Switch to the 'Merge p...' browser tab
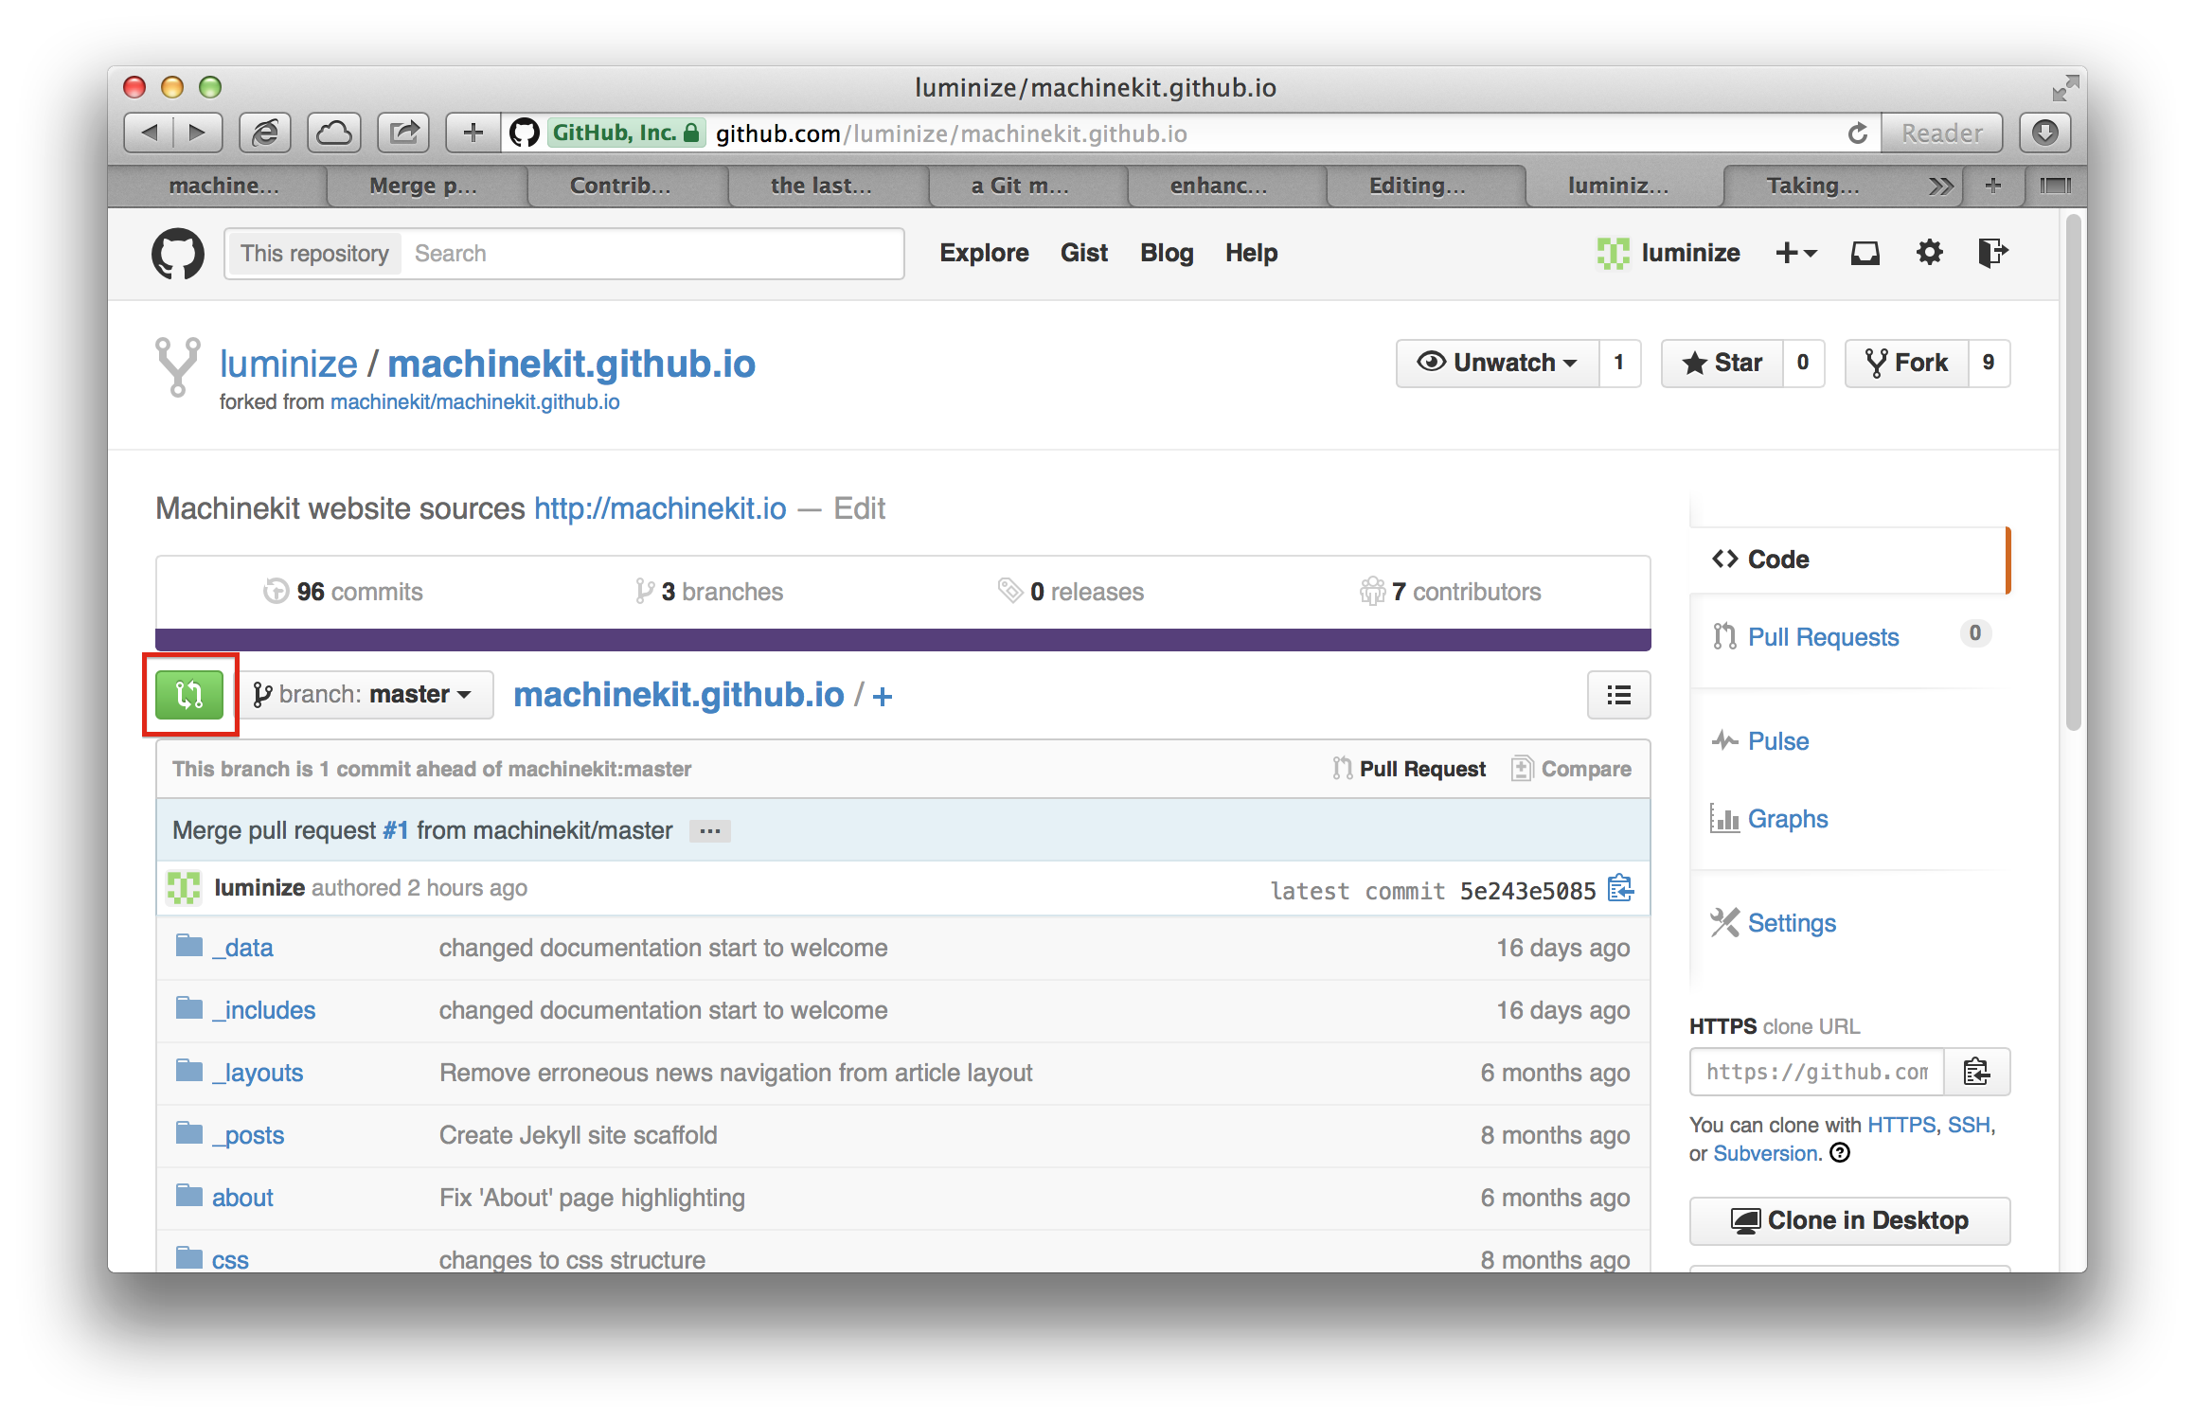 [423, 186]
